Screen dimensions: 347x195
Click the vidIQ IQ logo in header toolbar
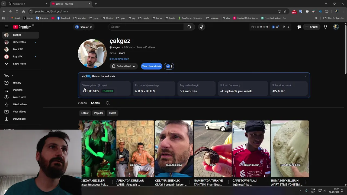point(273,27)
